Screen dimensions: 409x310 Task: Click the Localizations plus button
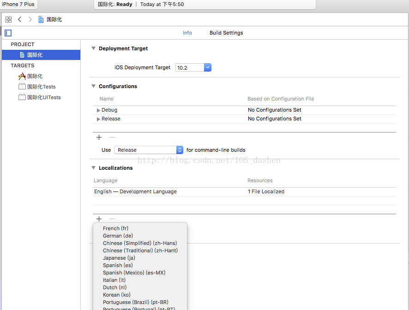coord(99,219)
